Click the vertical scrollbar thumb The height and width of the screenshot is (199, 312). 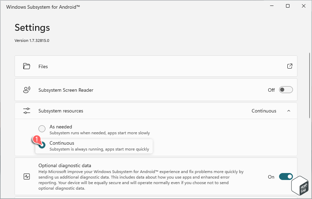310,85
